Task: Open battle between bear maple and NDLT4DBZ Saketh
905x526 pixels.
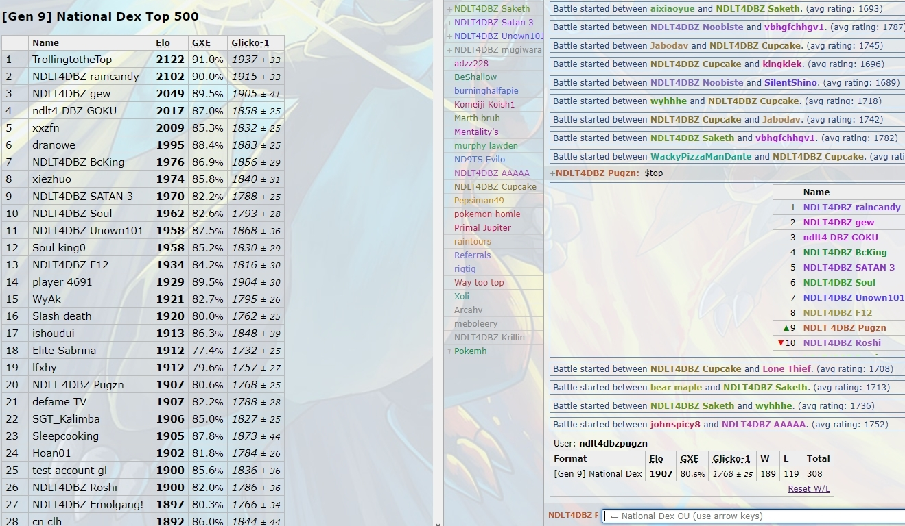Action: pos(727,388)
